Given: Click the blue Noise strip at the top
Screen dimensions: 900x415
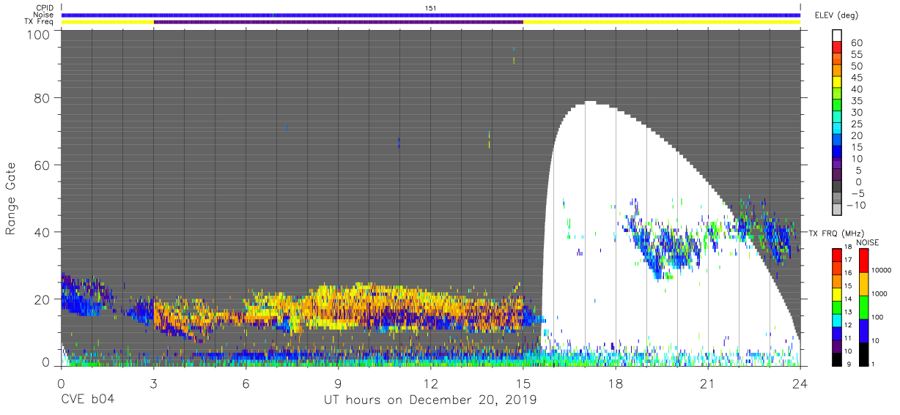Looking at the screenshot, I should tap(431, 15).
